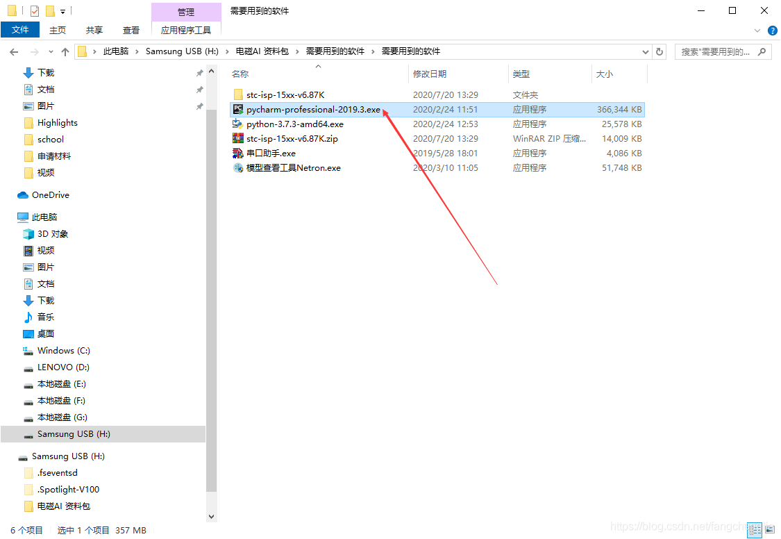The height and width of the screenshot is (539, 781).
Task: Expand breadcrumb arrow after 此电脑
Action: point(137,52)
